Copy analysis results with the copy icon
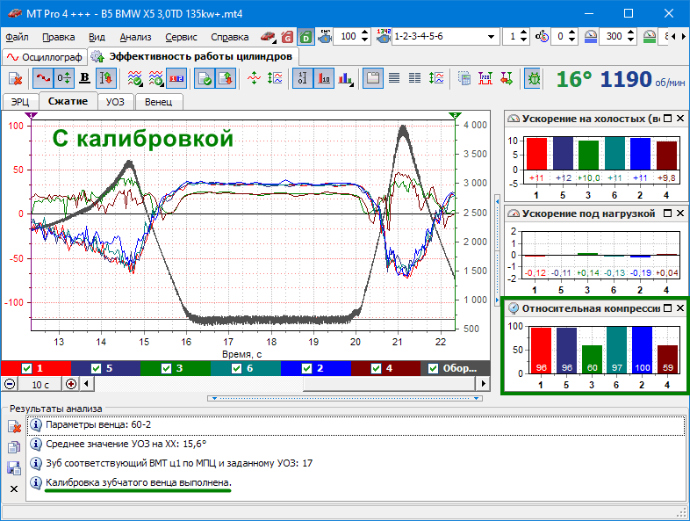 tap(14, 447)
